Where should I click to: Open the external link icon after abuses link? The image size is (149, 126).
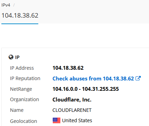(x=138, y=78)
